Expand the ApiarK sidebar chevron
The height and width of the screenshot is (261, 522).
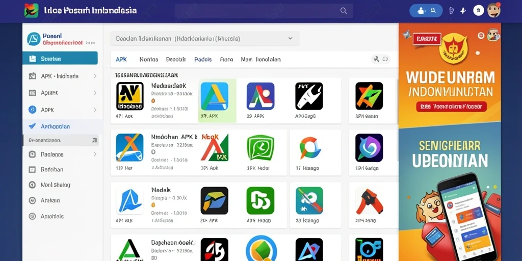[95, 93]
